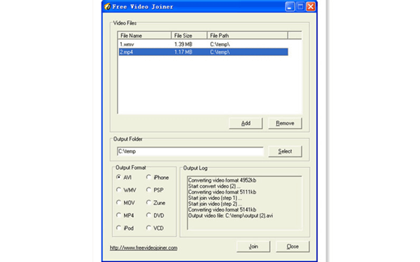Select the 1.wmv file row
The width and height of the screenshot is (420, 262).
[x=203, y=44]
